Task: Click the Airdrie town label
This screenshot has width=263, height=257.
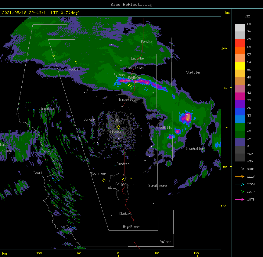Action: point(123,164)
